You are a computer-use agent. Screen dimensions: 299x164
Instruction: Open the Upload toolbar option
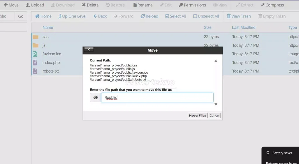pos(35,5)
